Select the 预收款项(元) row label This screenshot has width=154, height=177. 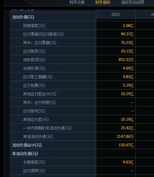pyautogui.click(x=34, y=60)
